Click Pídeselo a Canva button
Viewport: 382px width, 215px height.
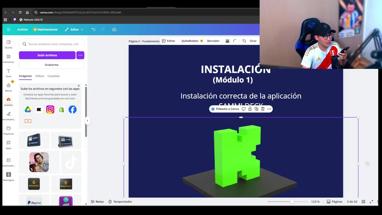click(x=225, y=109)
